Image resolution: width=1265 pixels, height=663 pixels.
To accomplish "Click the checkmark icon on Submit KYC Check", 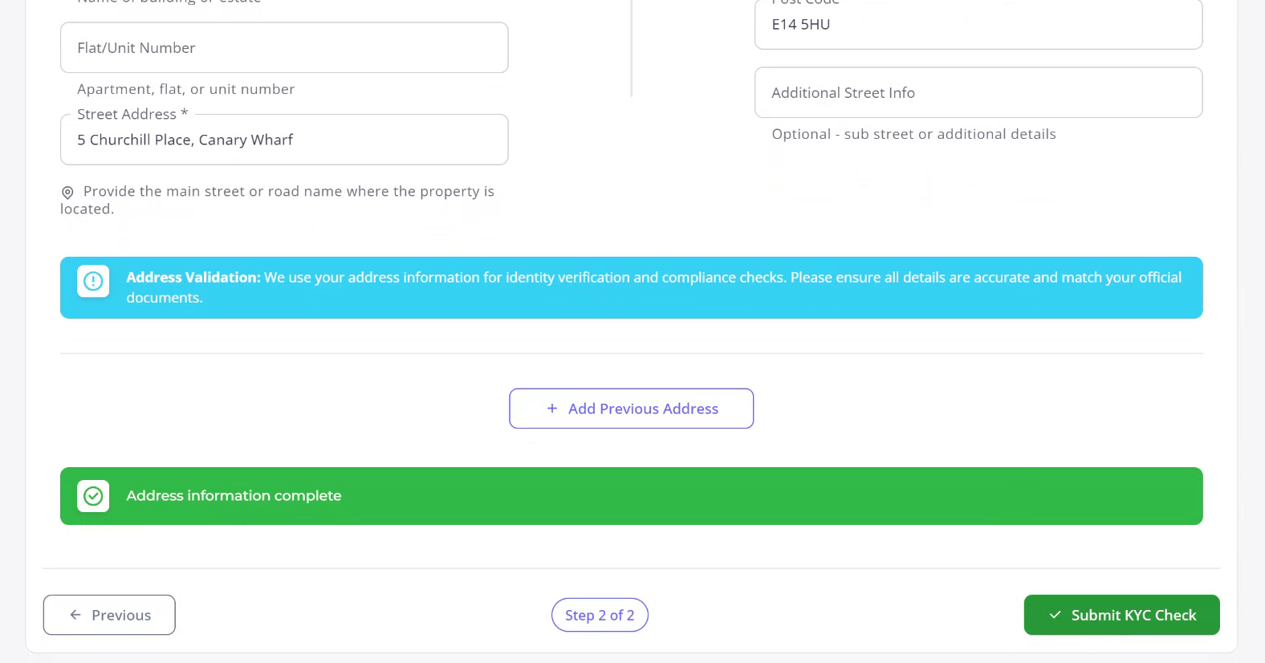I will (1055, 616).
